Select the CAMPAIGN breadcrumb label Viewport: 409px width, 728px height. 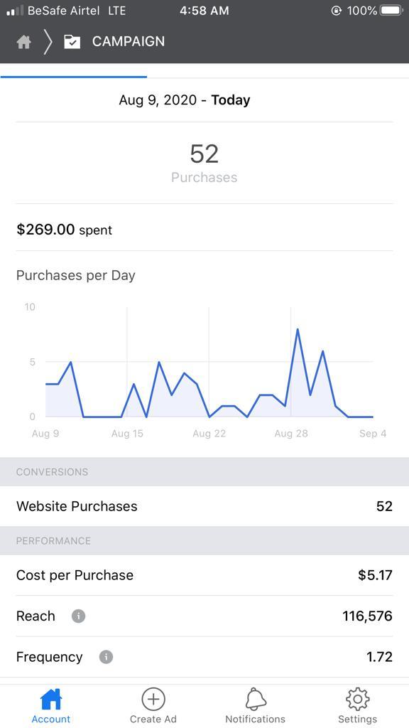click(x=129, y=41)
